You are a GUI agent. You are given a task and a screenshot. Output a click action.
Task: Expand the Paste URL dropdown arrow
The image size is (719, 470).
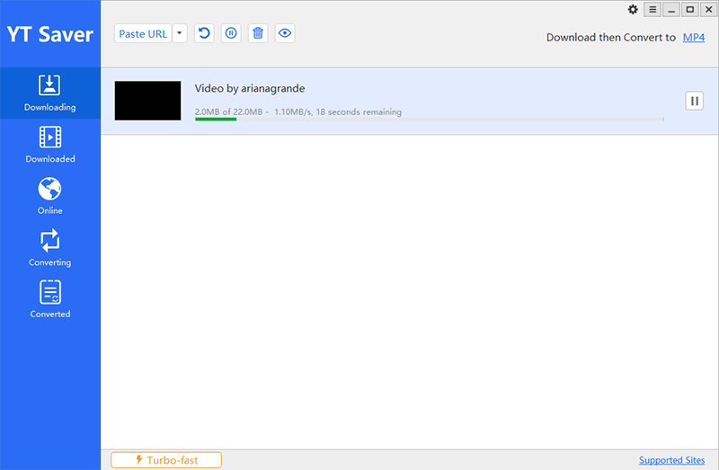pos(180,33)
